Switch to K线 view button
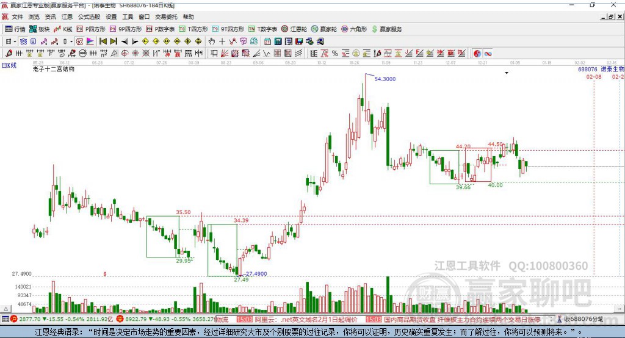The width and height of the screenshot is (625, 338). [x=63, y=29]
